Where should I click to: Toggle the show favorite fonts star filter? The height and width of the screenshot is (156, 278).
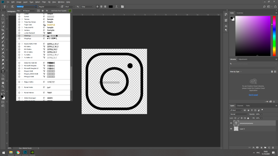click(x=42, y=11)
